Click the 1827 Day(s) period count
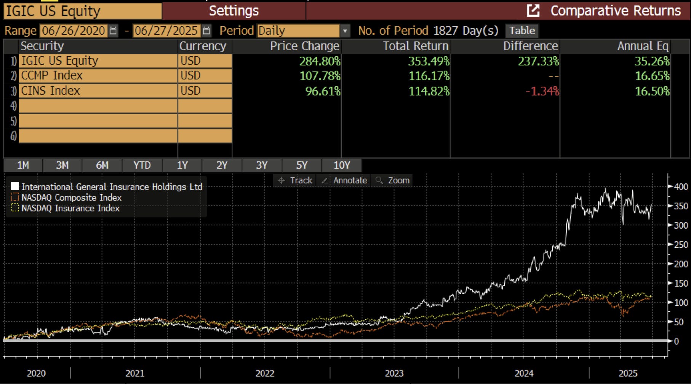Viewport: 691px width, 384px height. click(x=466, y=30)
